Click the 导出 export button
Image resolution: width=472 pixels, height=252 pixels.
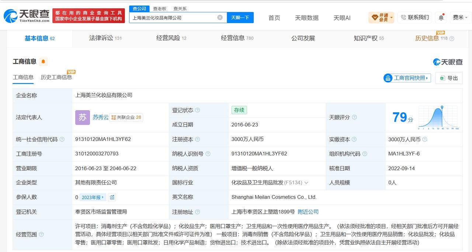(449, 78)
